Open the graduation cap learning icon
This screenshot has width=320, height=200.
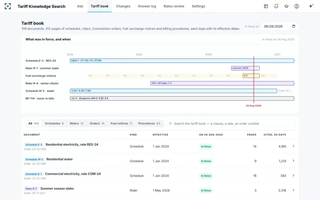[286, 6]
